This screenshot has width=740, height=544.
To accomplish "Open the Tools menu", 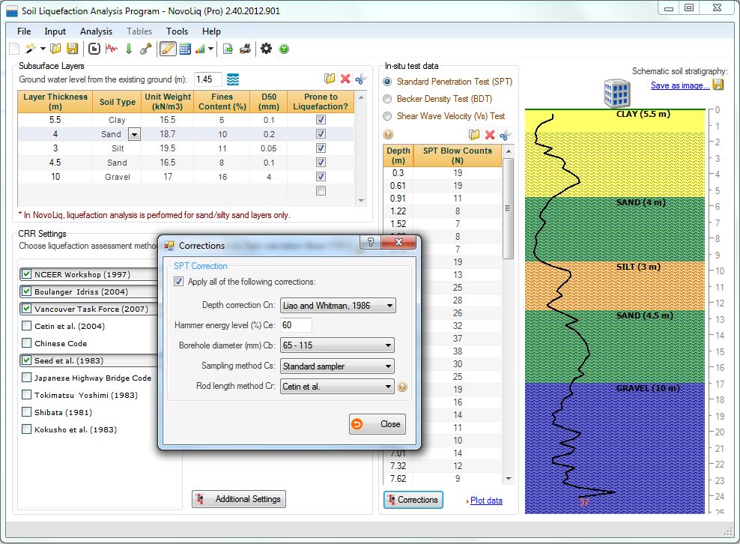I will (x=177, y=31).
